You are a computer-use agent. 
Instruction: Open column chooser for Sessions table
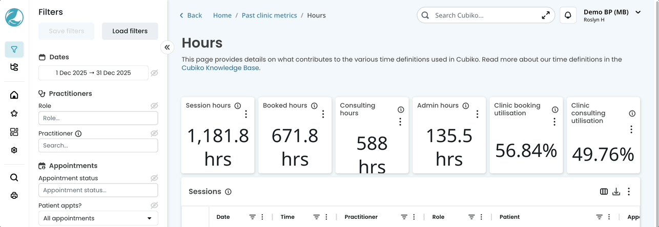point(604,192)
